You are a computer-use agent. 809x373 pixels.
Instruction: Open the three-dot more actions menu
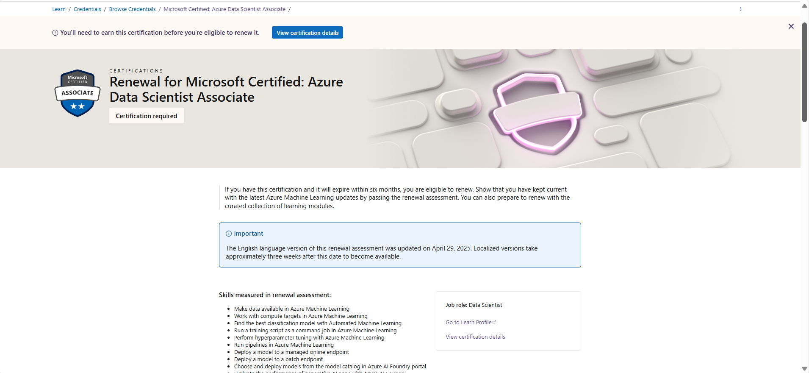(741, 9)
